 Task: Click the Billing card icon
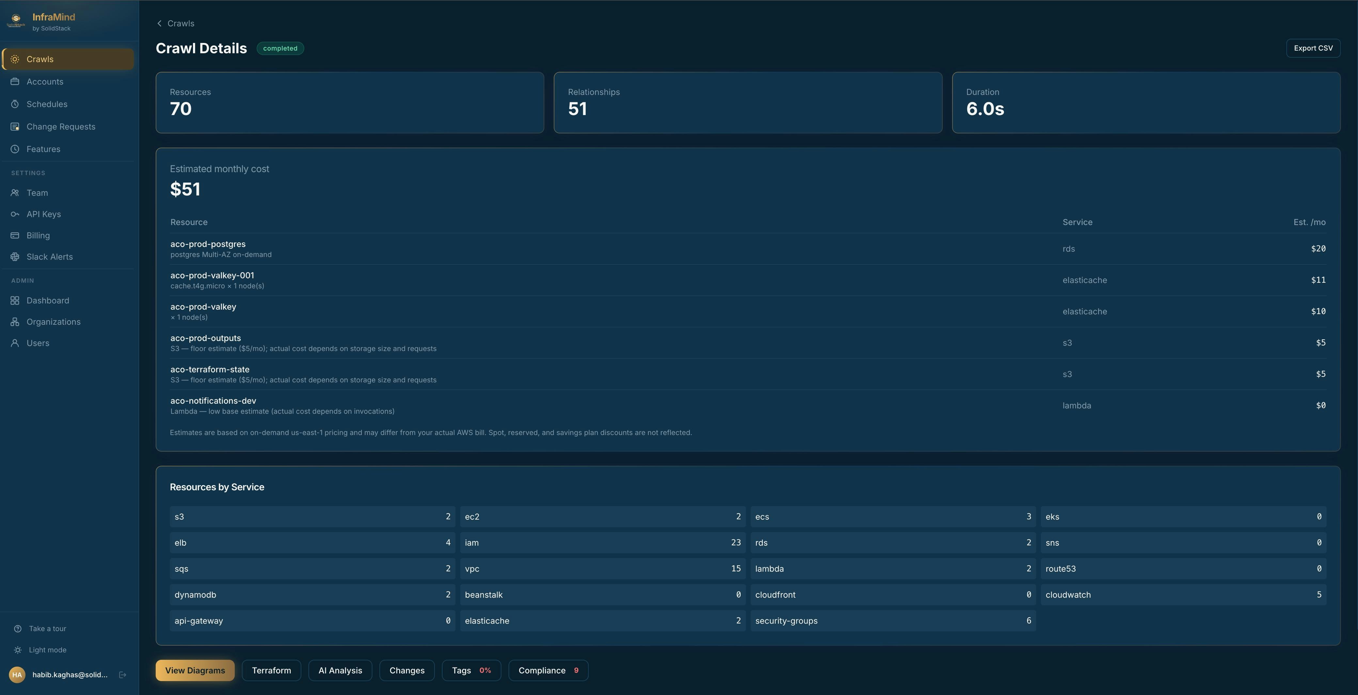(x=15, y=235)
